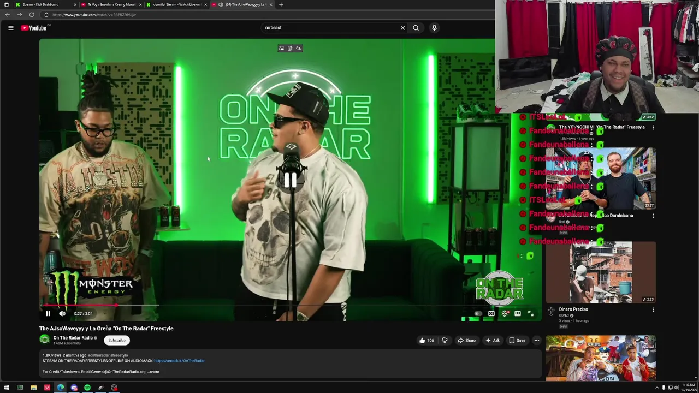Click the first video overlay toolbar icon

coord(281,48)
